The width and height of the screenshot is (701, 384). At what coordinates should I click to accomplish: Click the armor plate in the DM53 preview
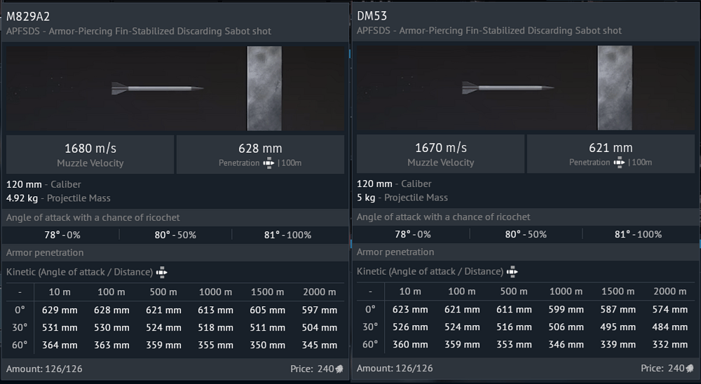tap(615, 88)
